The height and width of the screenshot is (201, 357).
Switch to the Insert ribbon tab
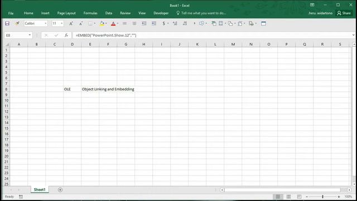coord(45,13)
